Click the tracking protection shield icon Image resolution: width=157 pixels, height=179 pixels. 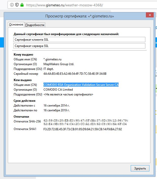pyautogui.click(x=17, y=5)
